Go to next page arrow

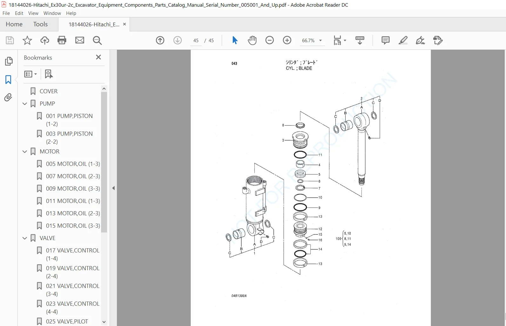(x=178, y=40)
